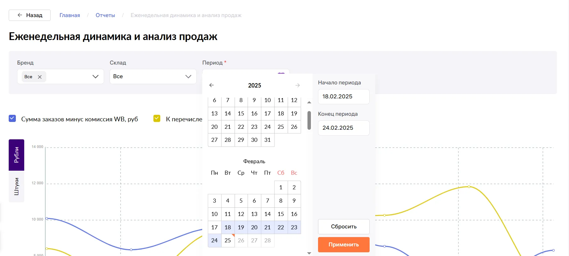This screenshot has width=569, height=256.
Task: Select February 25 in the calendar
Action: pos(228,240)
